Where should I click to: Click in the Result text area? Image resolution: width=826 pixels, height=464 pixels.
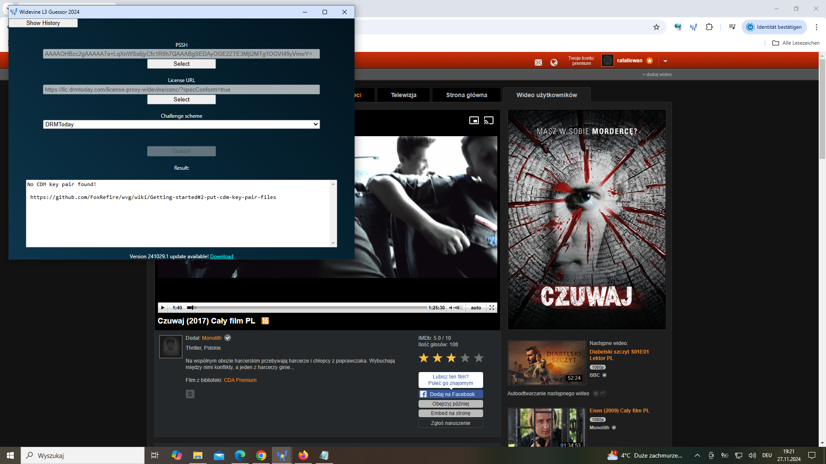(178, 214)
